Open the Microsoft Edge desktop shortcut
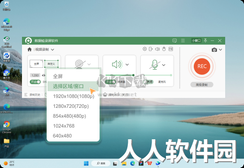 7,24
